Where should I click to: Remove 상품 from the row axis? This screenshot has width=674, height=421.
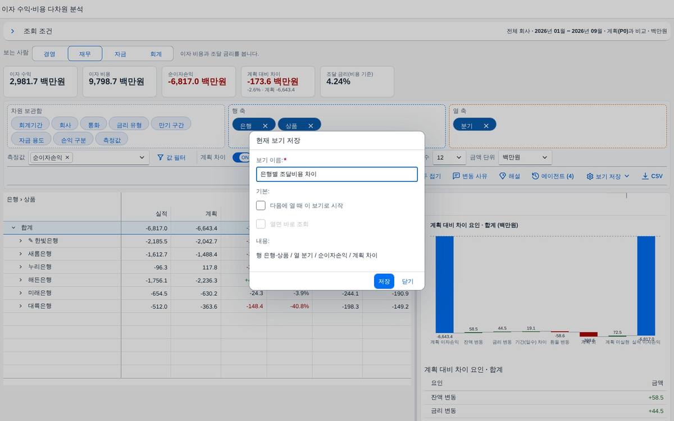click(311, 126)
